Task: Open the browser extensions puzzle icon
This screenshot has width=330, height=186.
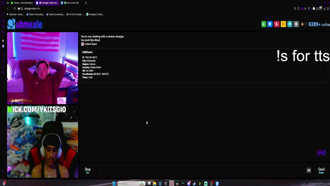Action: pyautogui.click(x=317, y=9)
